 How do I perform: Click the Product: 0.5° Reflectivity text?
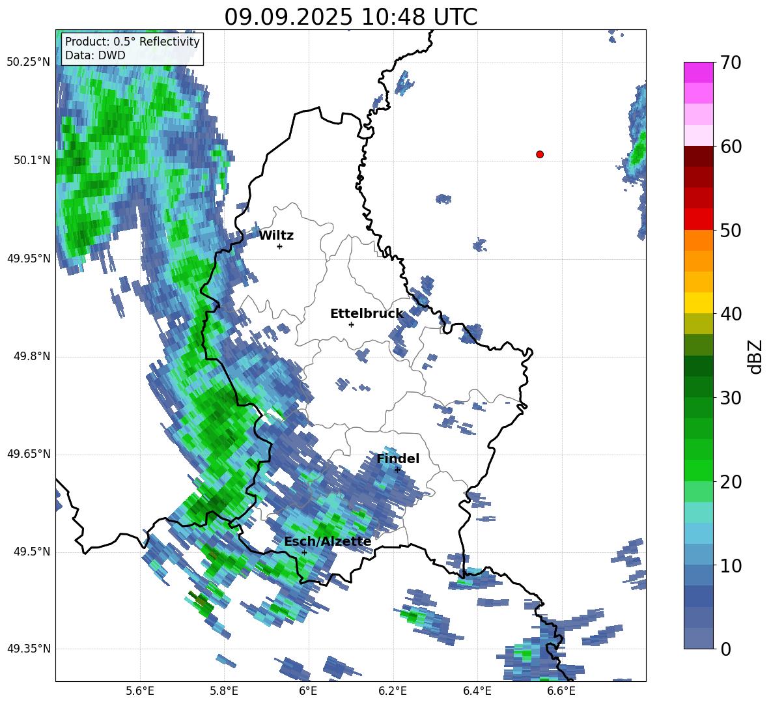point(132,41)
